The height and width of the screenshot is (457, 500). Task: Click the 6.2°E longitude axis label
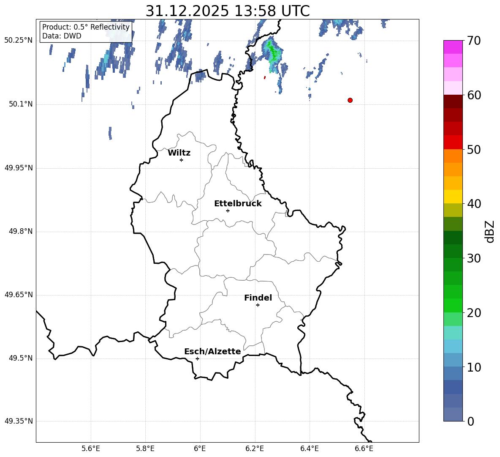pyautogui.click(x=255, y=448)
